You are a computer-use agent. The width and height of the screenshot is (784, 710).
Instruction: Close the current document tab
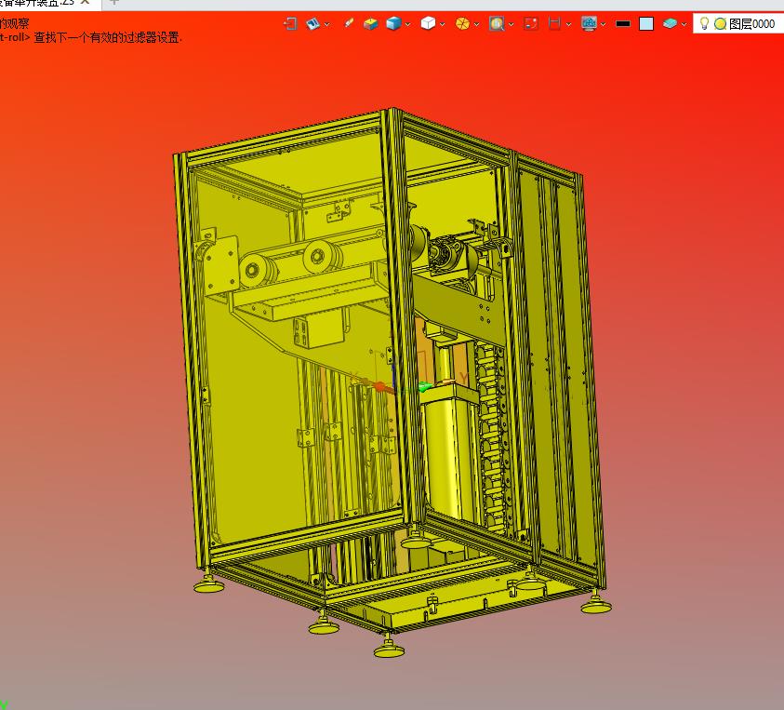coord(85,3)
